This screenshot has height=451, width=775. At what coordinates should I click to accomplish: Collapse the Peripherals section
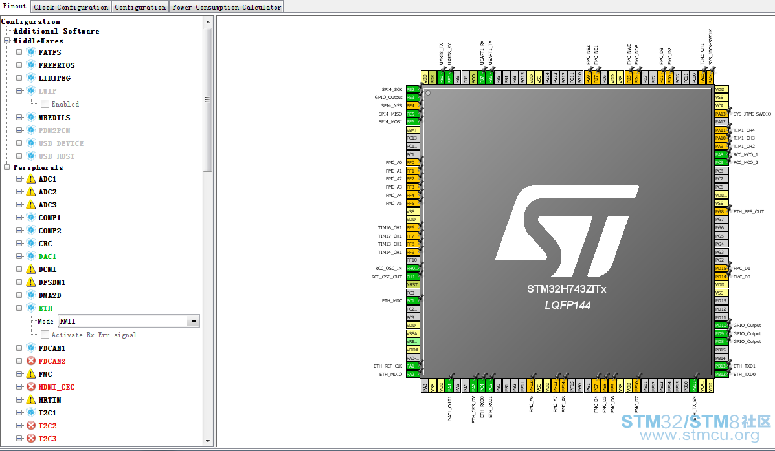7,167
